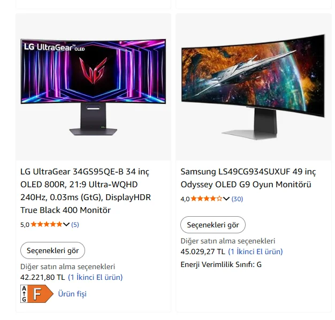Click the orange F energy label icon
This screenshot has width=335, height=320.
tap(40, 294)
